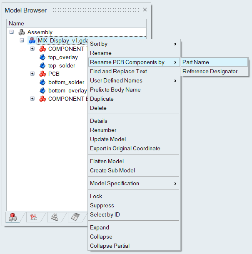Expand the first COMPONENT node
This screenshot has width=252, height=254.
pos(32,49)
